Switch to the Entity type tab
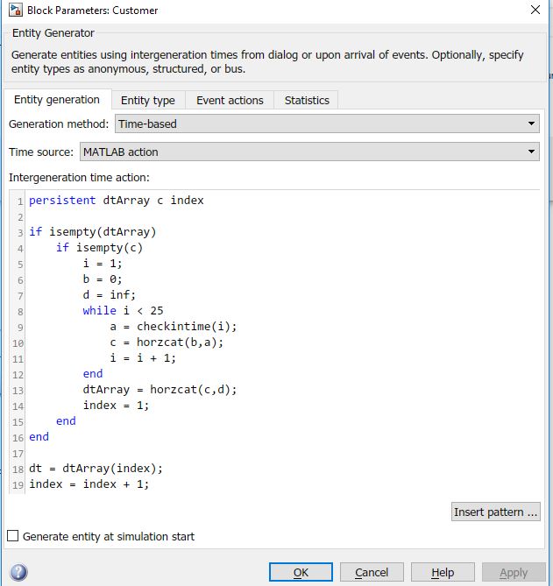553x586 pixels. 147,100
